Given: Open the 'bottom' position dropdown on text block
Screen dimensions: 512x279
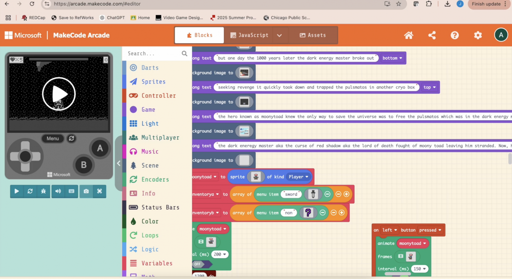Looking at the screenshot, I should tap(392, 58).
